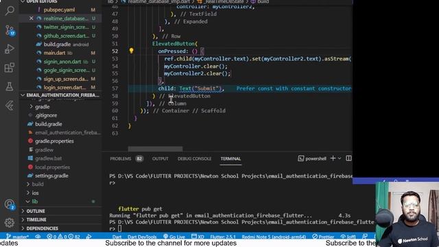Switch to the OUTPUT tab
This screenshot has width=439, height=247.
(x=160, y=158)
